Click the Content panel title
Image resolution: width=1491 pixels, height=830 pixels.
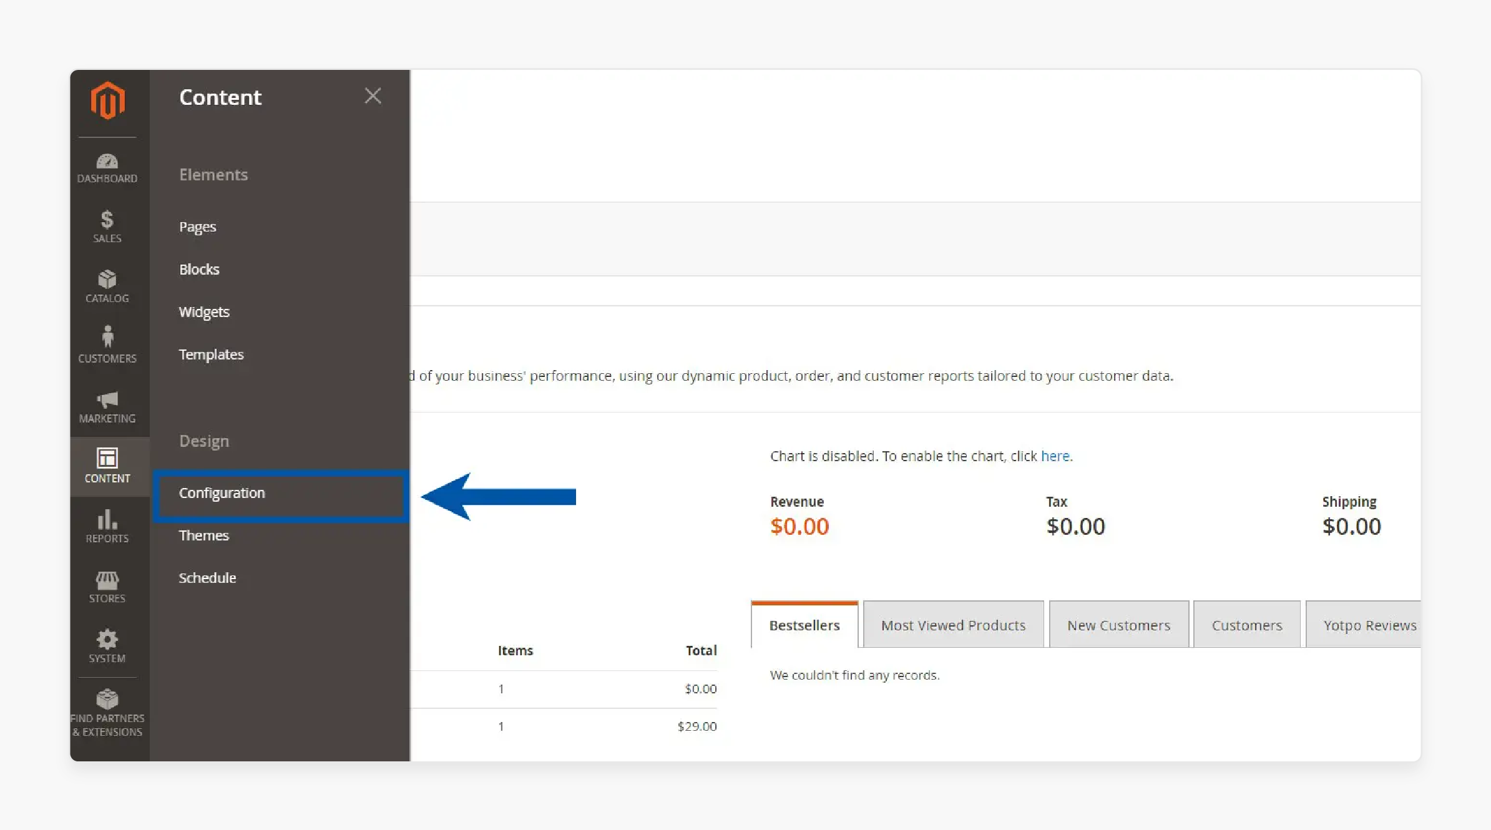(x=220, y=97)
